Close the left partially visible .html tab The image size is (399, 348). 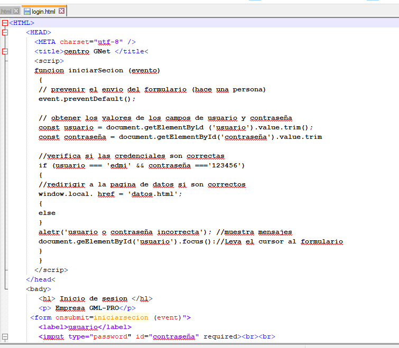(16, 11)
